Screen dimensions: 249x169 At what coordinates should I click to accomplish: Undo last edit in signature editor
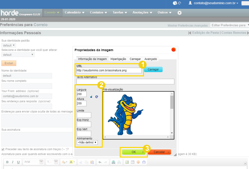[100, 162]
